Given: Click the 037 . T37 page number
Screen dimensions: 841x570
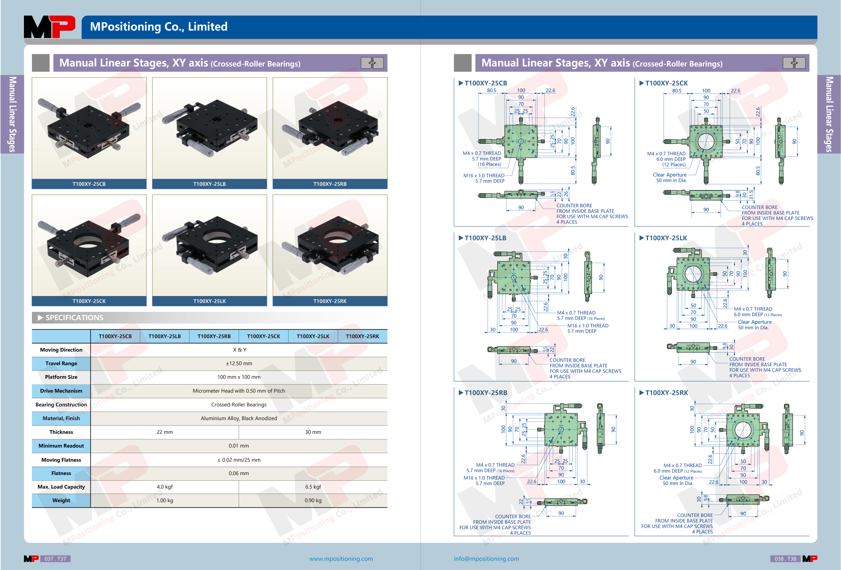Looking at the screenshot, I should point(55,559).
